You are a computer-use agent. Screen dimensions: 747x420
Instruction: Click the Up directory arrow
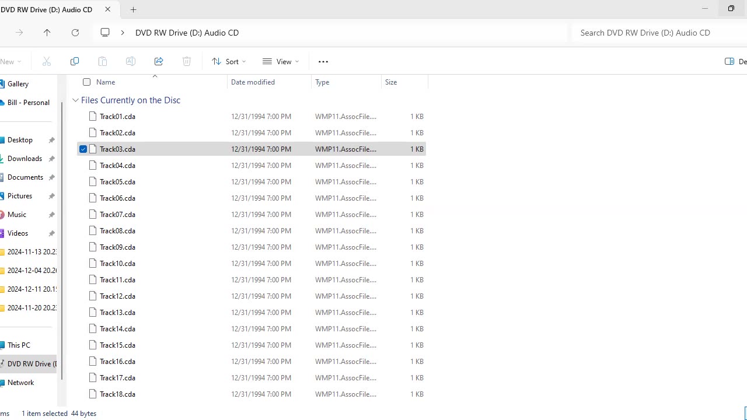click(x=47, y=33)
